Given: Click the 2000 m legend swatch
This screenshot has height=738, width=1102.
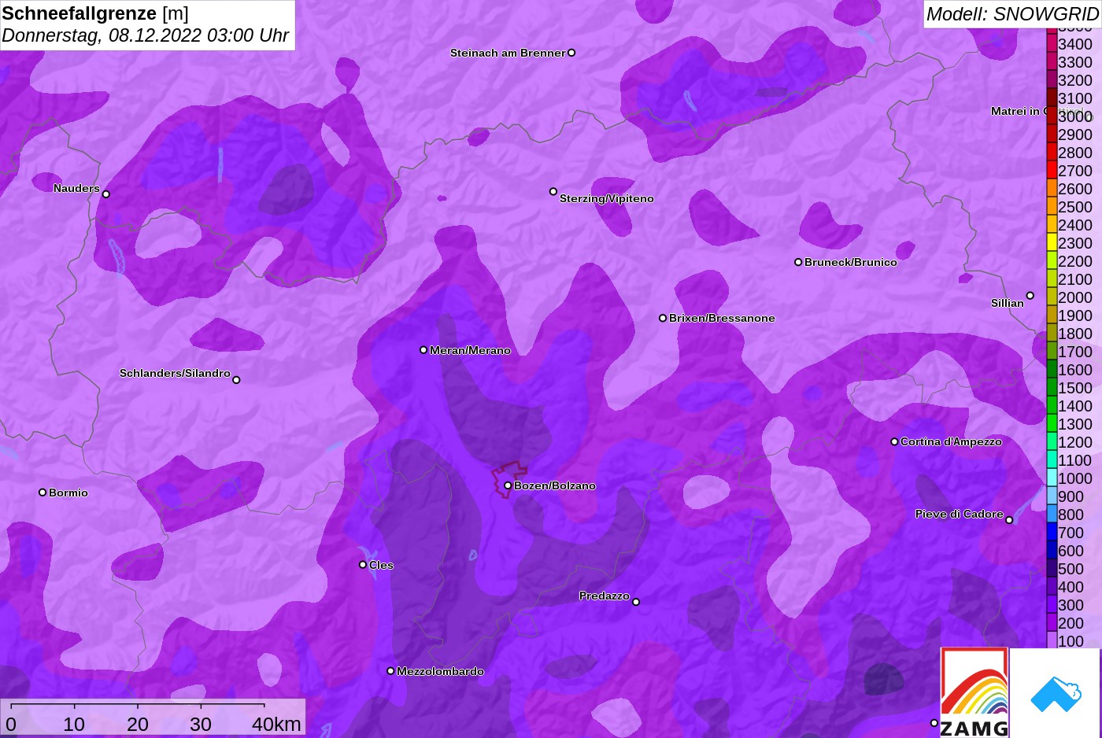Looking at the screenshot, I should pos(1052,297).
